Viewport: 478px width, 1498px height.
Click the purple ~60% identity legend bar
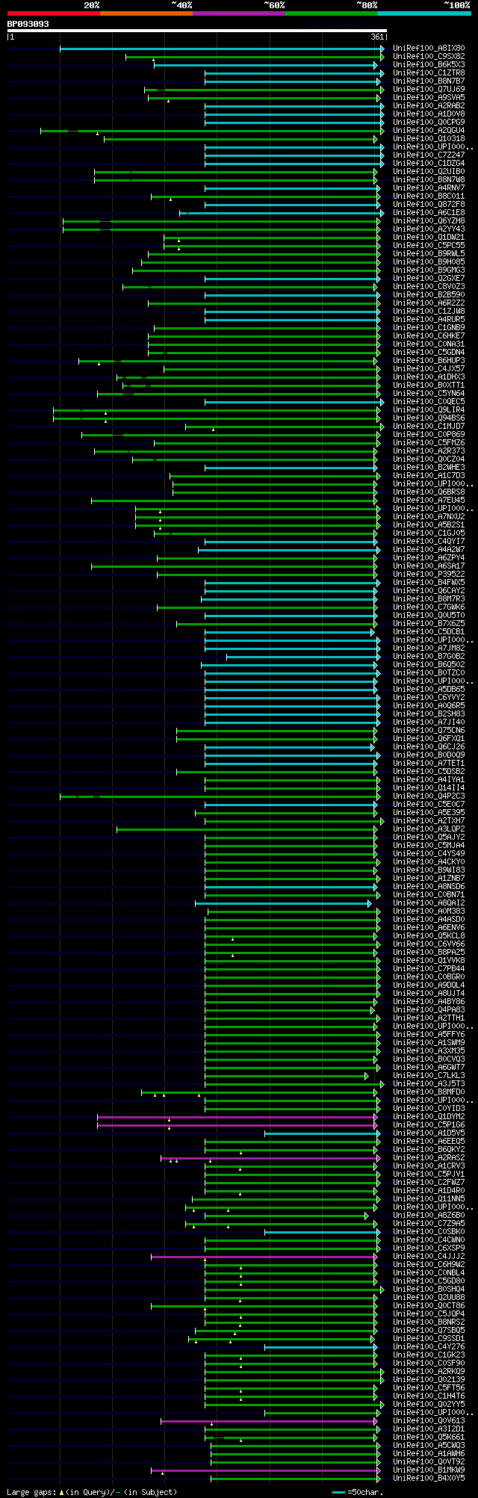tap(239, 13)
